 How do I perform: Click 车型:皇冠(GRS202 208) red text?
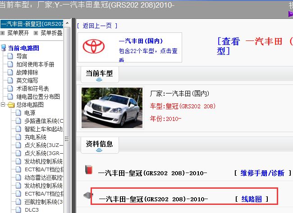point(183,106)
